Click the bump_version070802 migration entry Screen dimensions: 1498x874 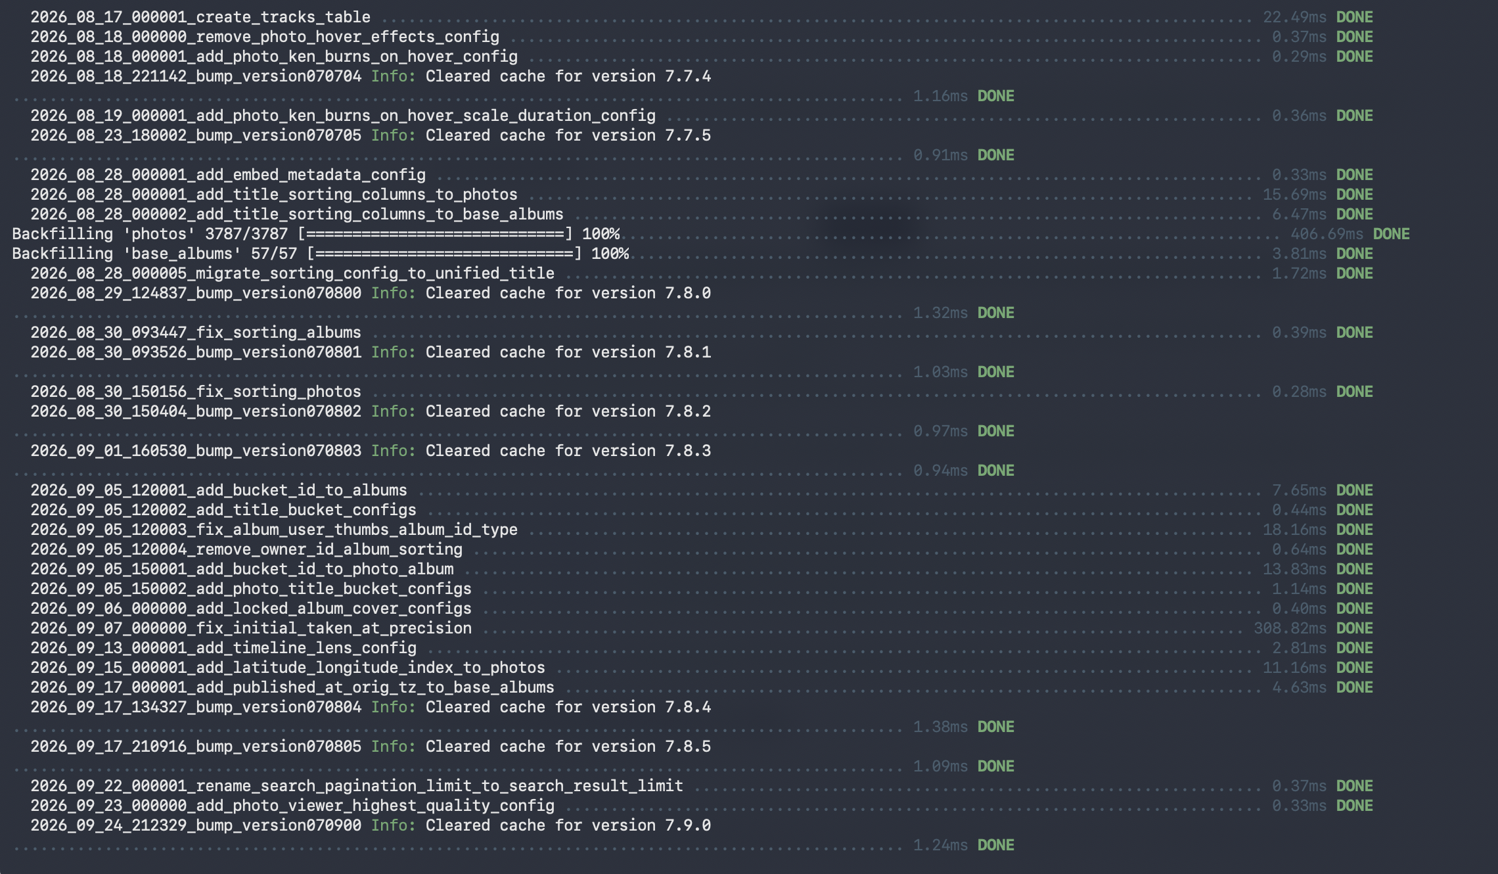coord(196,411)
